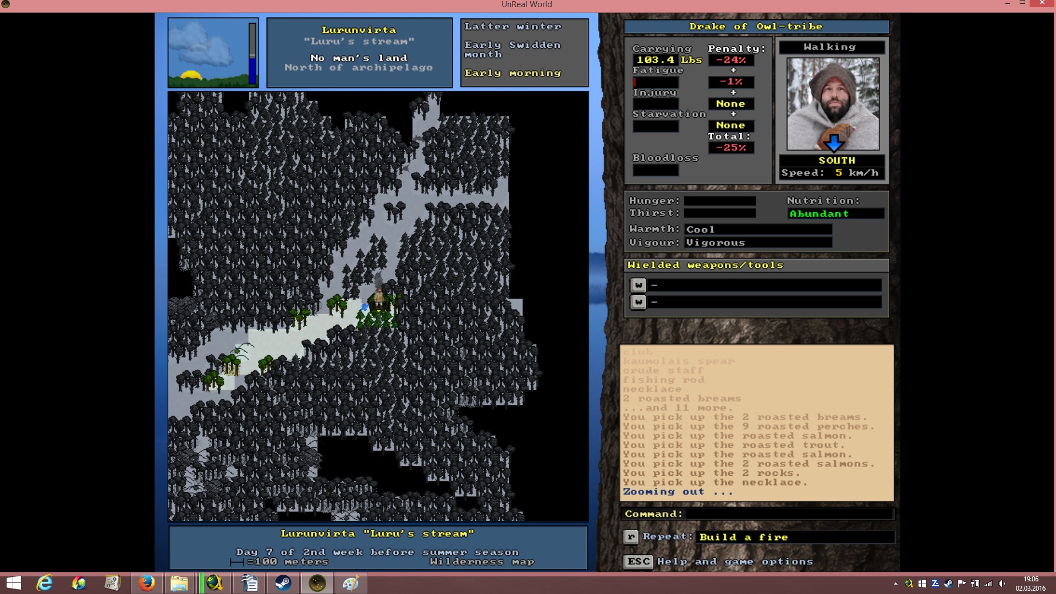This screenshot has width=1056, height=594.
Task: Expand the hidden system tray icons
Action: tap(895, 584)
